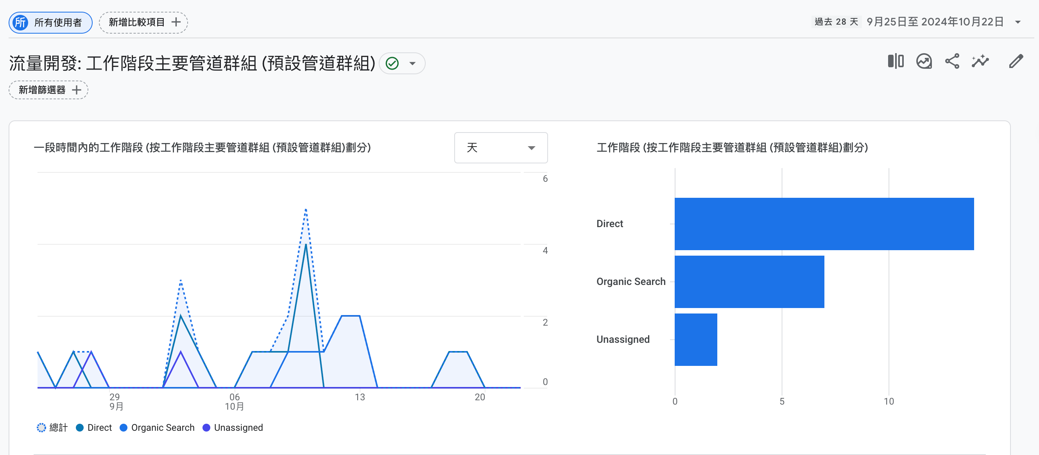Toggle the Organic Search legend series
Screen dimensions: 1039x455
click(x=157, y=428)
